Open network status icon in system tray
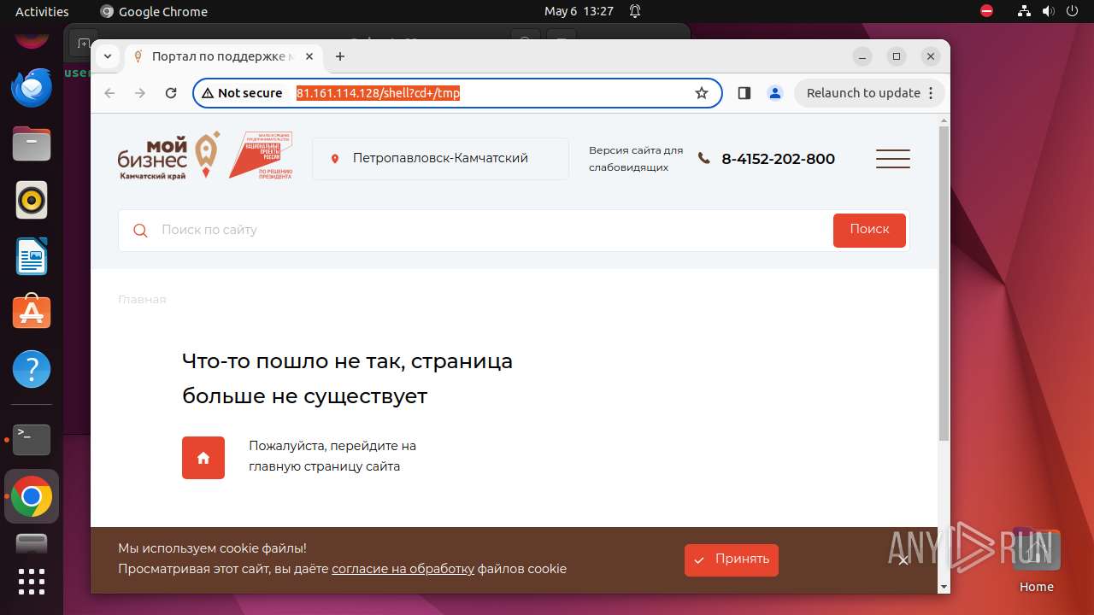 (1025, 11)
